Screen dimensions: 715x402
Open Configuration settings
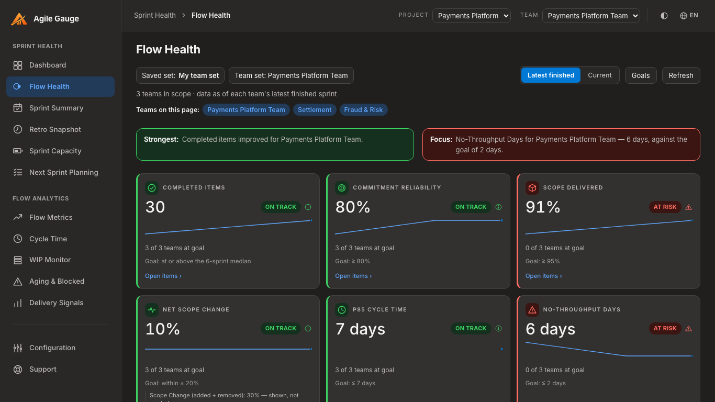(x=60, y=348)
